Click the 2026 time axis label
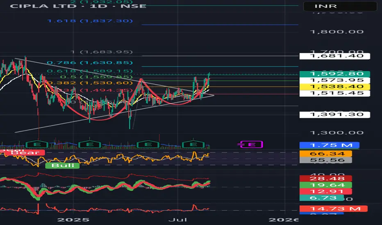This screenshot has height=225, width=382. coord(283,220)
